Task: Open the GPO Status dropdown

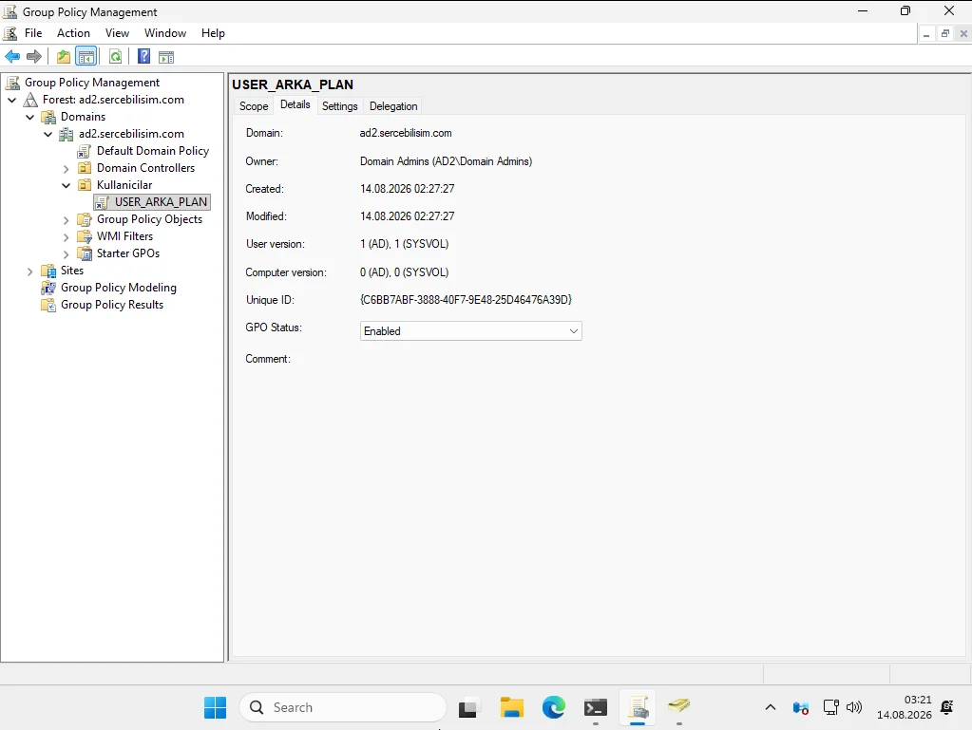Action: [470, 331]
